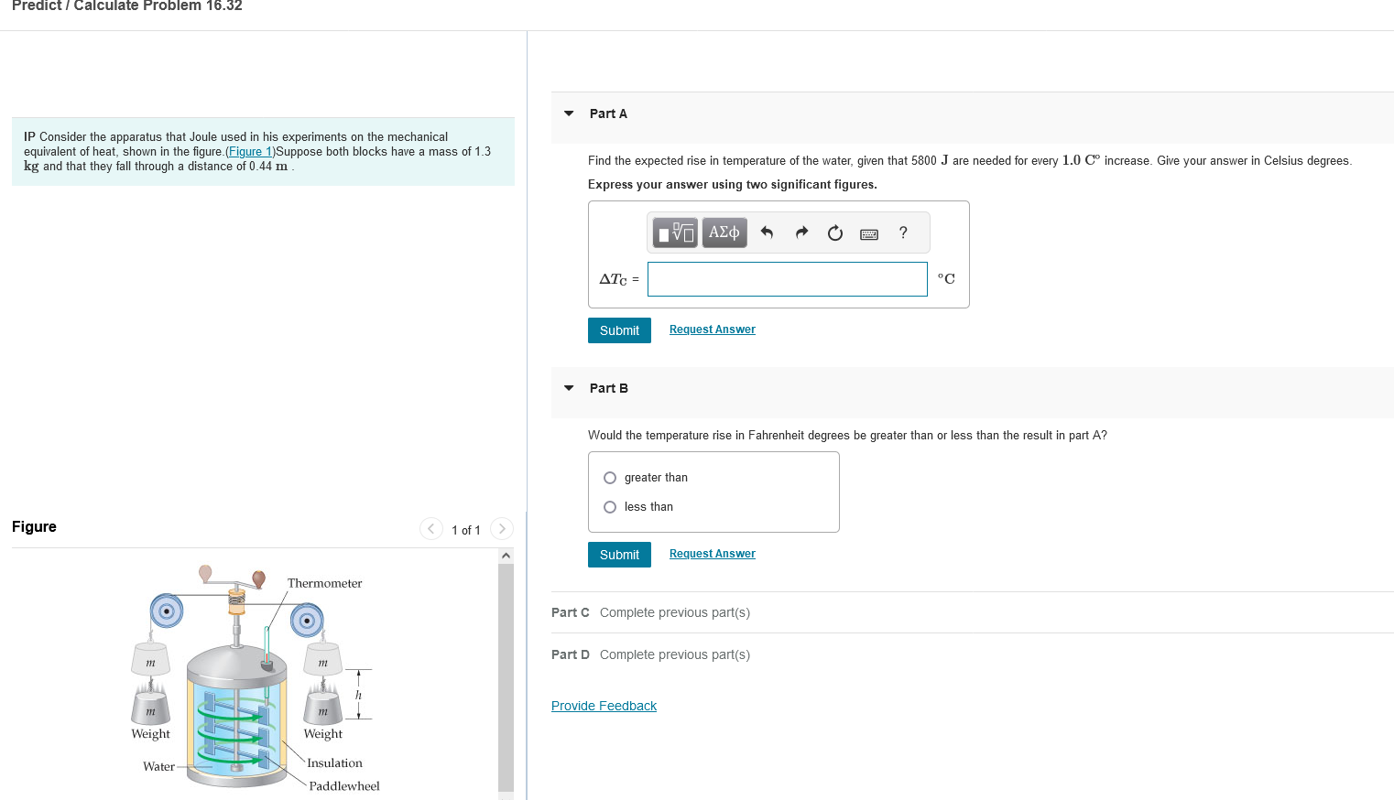Submit the Part B answer
Viewport: 1394px width, 800px height.
tap(619, 554)
